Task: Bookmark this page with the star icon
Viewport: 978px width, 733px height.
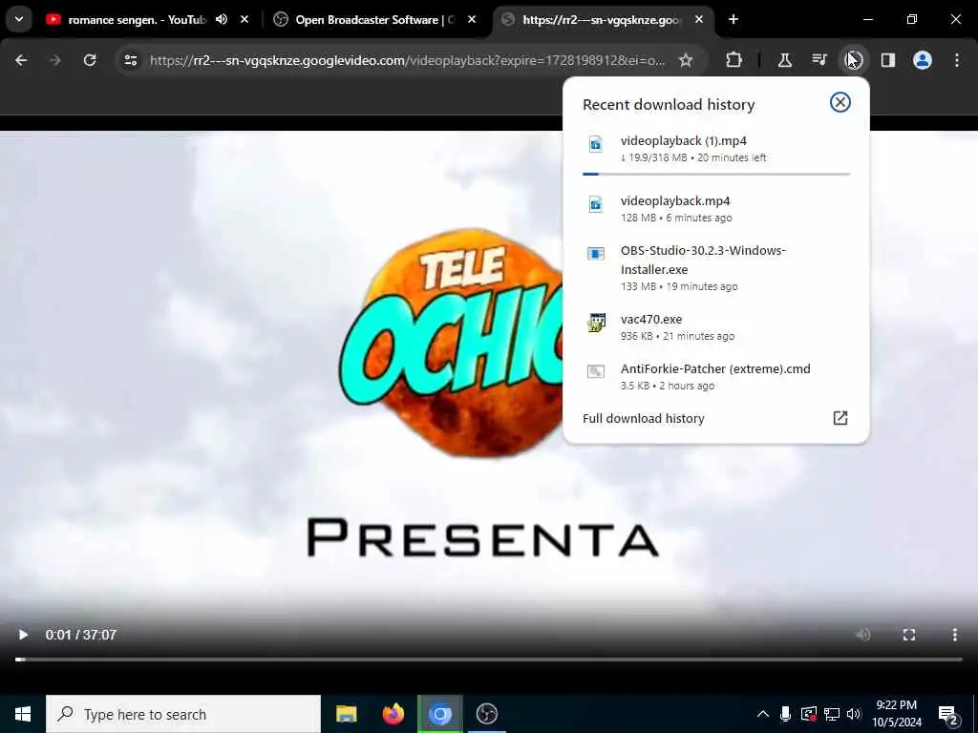Action: [686, 60]
